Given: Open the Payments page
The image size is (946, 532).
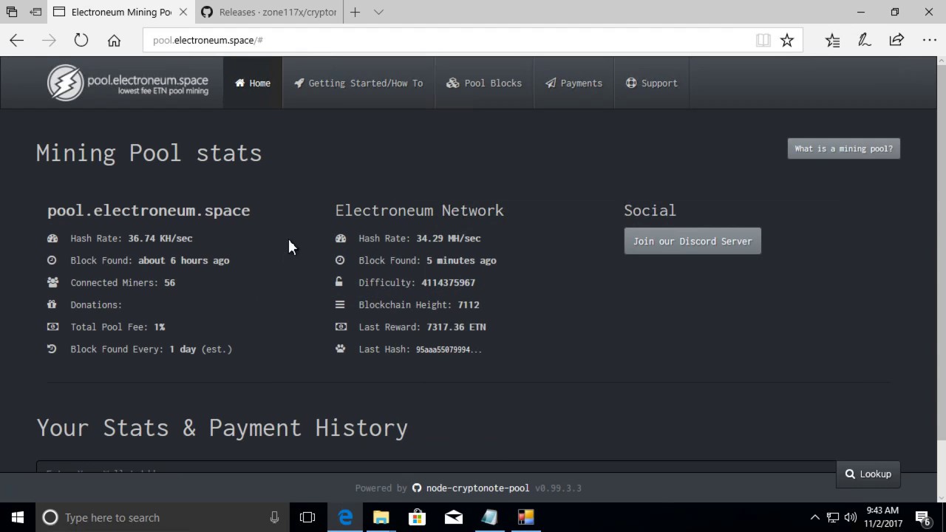Looking at the screenshot, I should pyautogui.click(x=574, y=83).
